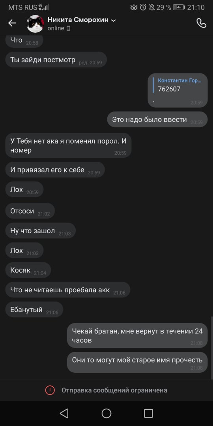This screenshot has width=213, height=426.
Task: Tap the red restriction warning icon
Action: click(50, 390)
